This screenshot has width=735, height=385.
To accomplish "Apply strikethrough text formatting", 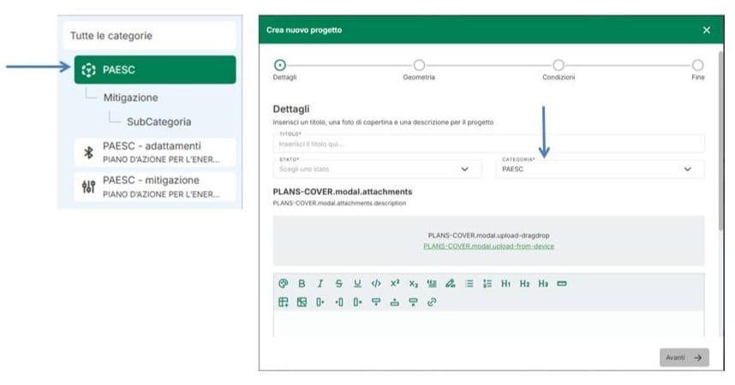I will 339,283.
